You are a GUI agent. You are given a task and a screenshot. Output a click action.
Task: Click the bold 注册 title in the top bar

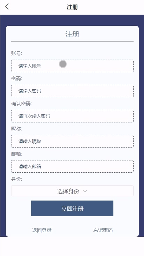[72, 7]
